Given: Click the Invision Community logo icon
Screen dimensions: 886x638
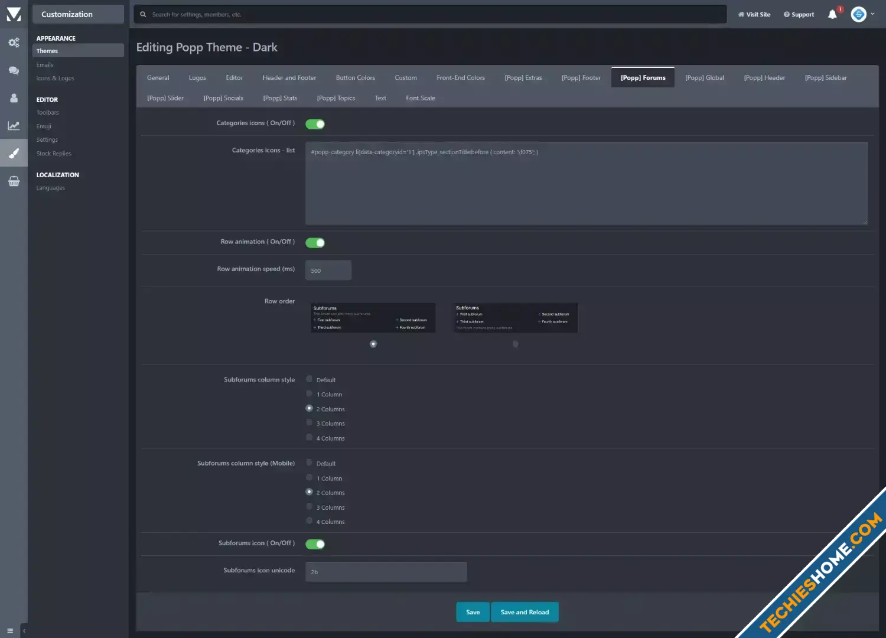Looking at the screenshot, I should tap(14, 14).
